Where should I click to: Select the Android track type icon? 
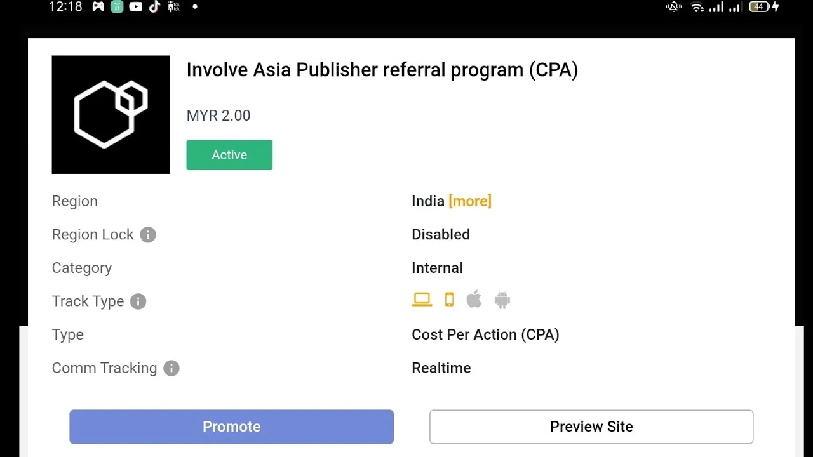[502, 300]
